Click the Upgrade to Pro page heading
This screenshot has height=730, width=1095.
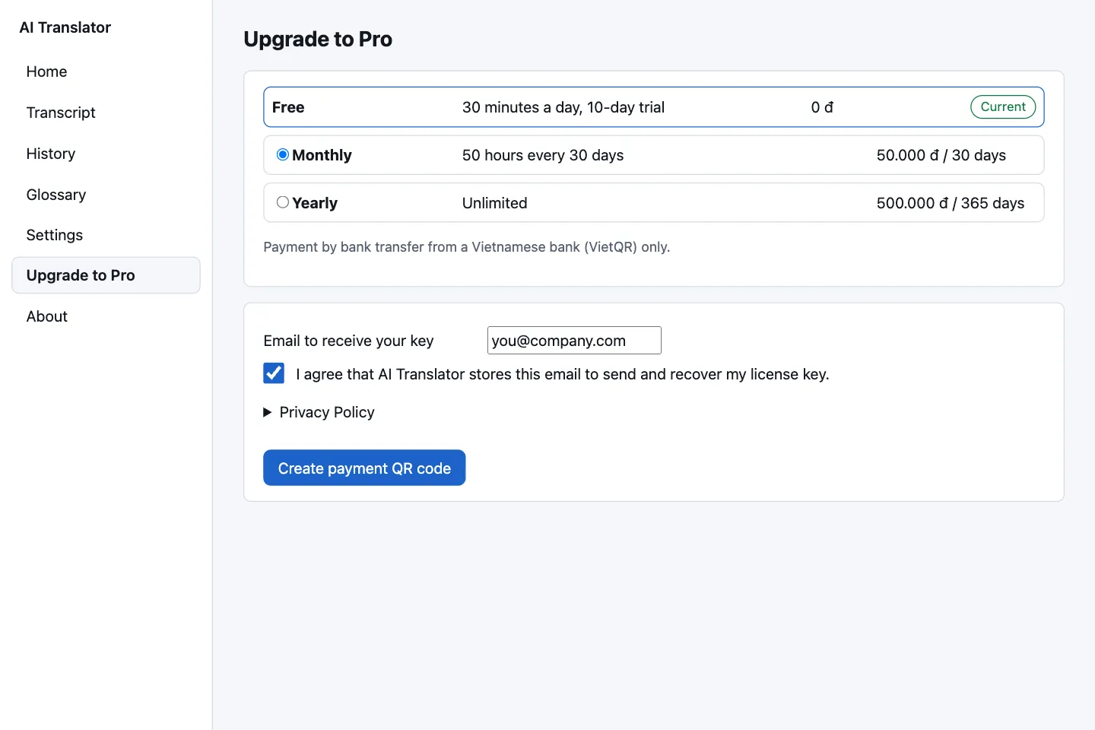click(318, 40)
